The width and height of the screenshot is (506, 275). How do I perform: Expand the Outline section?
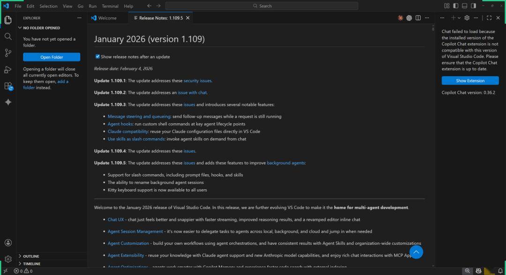click(31, 256)
